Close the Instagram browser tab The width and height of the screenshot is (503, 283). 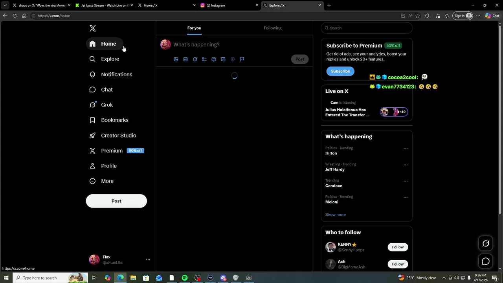coord(257,6)
